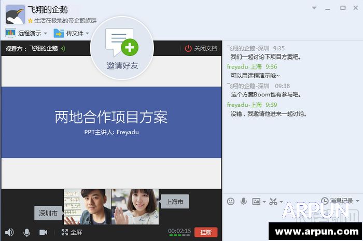Click the contact name 飞翔的企鹅 in header

click(x=48, y=10)
